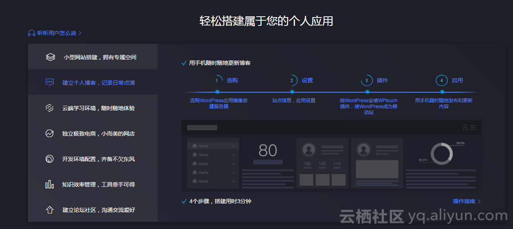Click the 插件 step label
Image resolution: width=513 pixels, height=229 pixels.
coord(382,80)
